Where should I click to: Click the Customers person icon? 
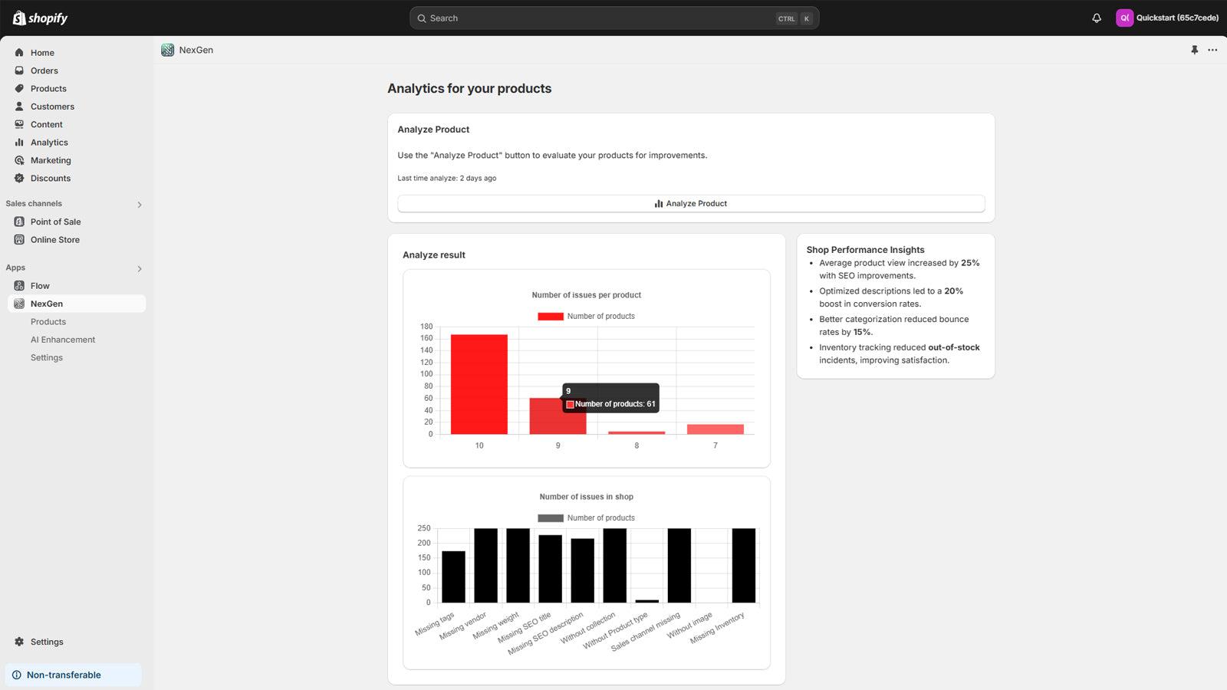point(18,106)
